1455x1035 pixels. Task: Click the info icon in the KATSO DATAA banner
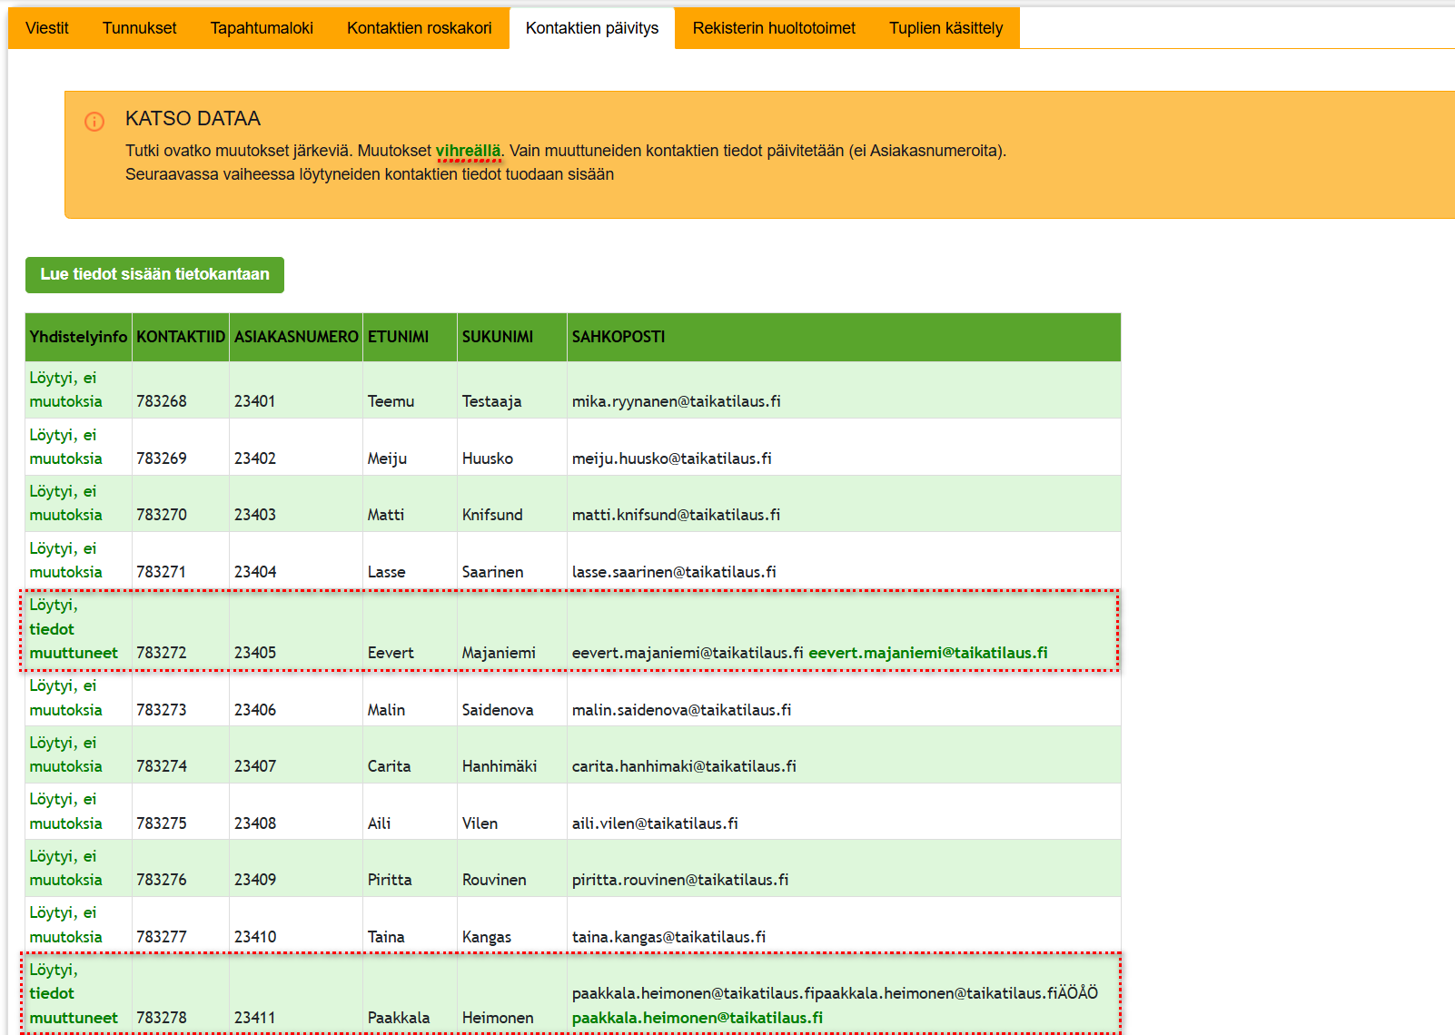[x=94, y=122]
